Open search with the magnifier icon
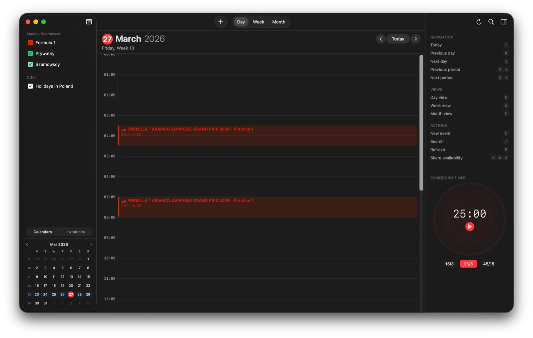This screenshot has width=533, height=338. pyautogui.click(x=491, y=22)
